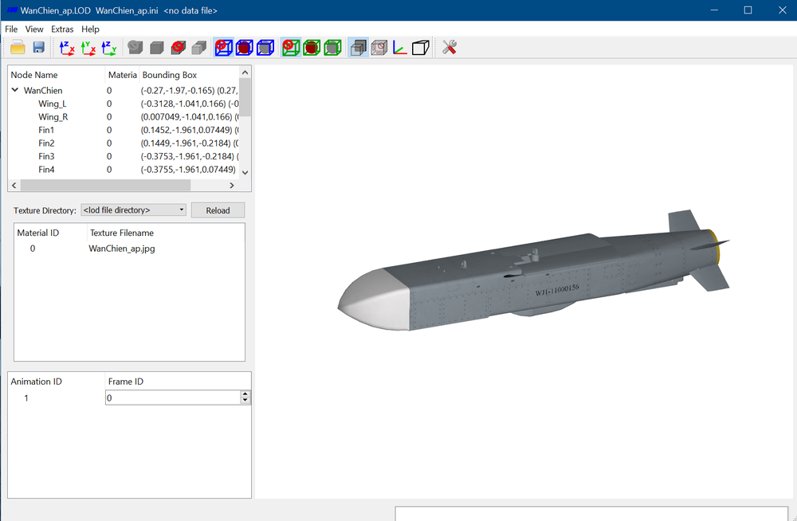This screenshot has height=521, width=797.
Task: Open the Texture Directory dropdown
Action: [x=133, y=210]
